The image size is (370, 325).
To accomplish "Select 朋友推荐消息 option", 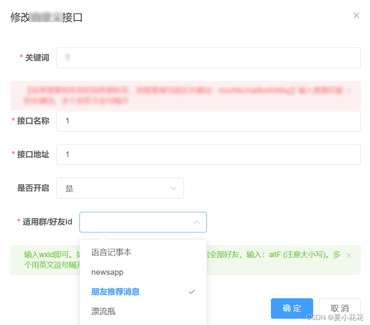I will 143,291.
